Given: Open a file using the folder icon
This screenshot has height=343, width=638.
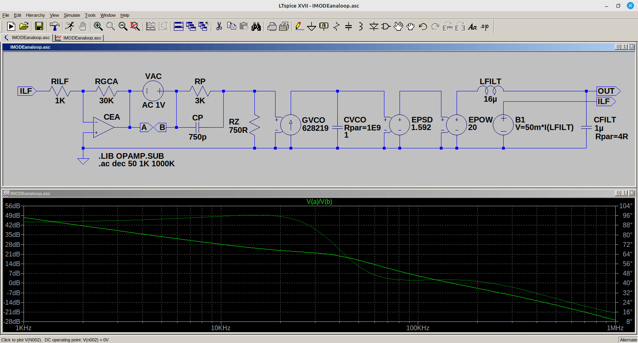Looking at the screenshot, I should coord(24,26).
